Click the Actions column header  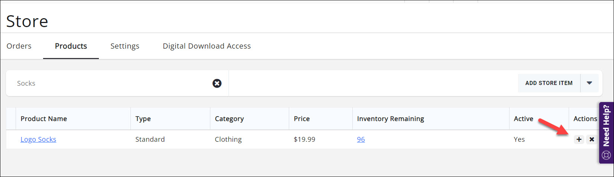point(585,119)
